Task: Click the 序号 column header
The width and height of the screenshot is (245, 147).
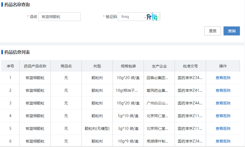Action: [x=10, y=66]
